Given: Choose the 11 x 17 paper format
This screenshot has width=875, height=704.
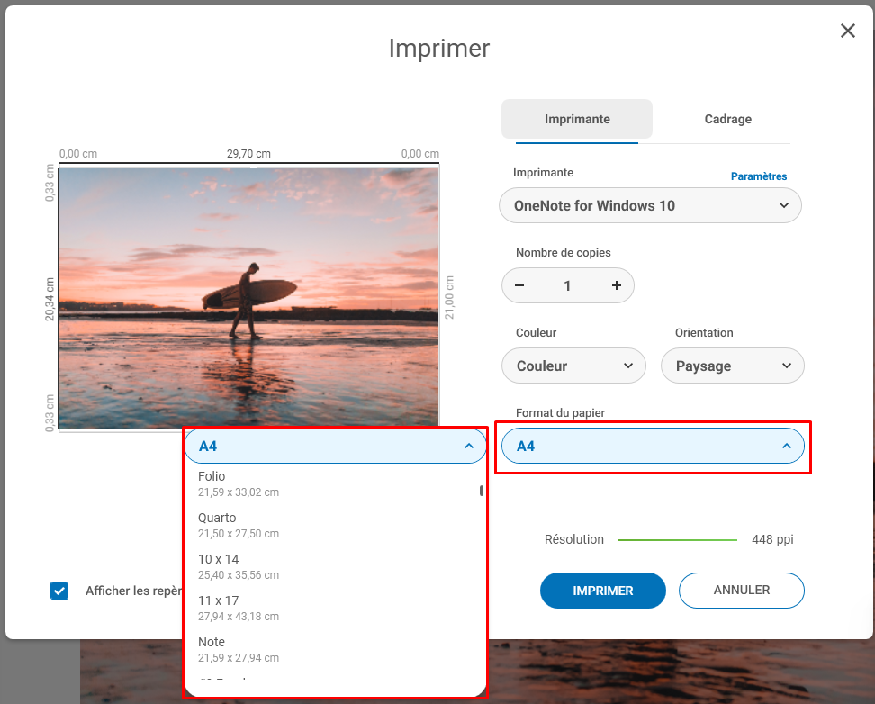Looking at the screenshot, I should [335, 608].
